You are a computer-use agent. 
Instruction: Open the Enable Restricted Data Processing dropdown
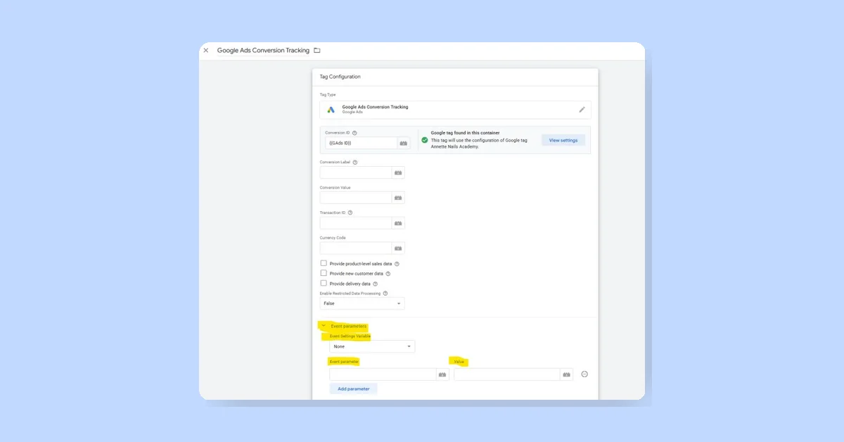[362, 303]
